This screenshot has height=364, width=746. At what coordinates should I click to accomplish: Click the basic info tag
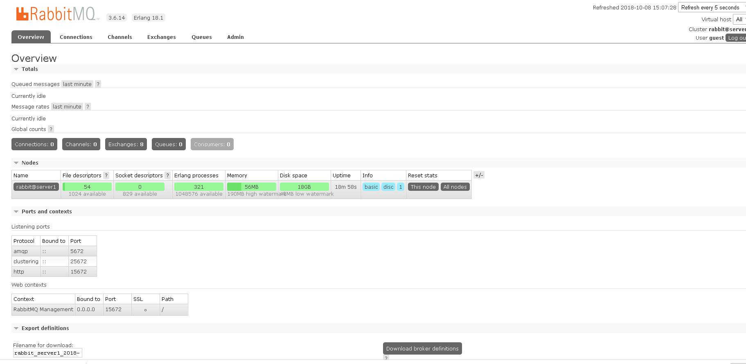point(371,187)
